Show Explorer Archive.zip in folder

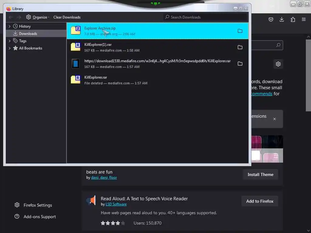point(240,31)
